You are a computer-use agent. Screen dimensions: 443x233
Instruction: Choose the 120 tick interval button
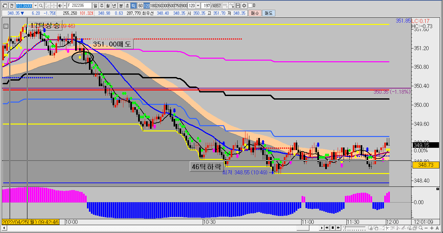click(x=147, y=6)
